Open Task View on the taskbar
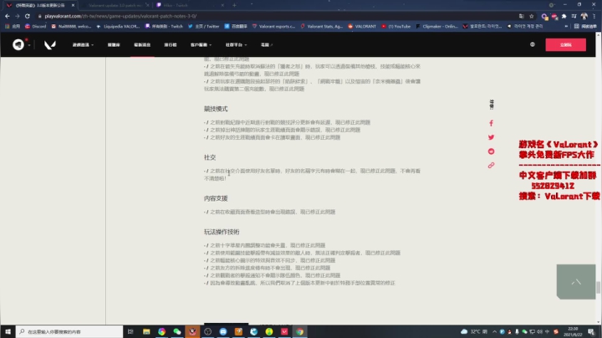Screen dimensions: 602x338 click(x=130, y=331)
